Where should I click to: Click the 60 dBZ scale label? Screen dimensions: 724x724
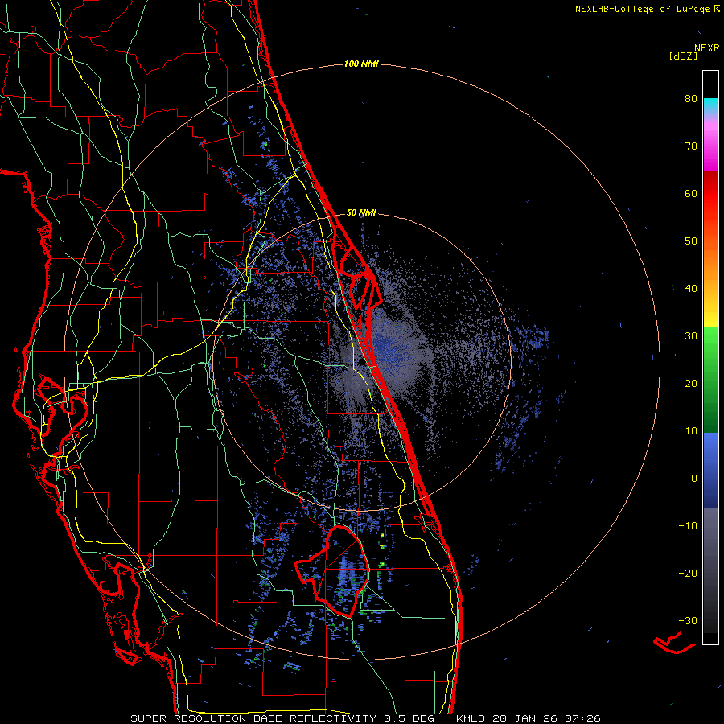click(x=691, y=193)
